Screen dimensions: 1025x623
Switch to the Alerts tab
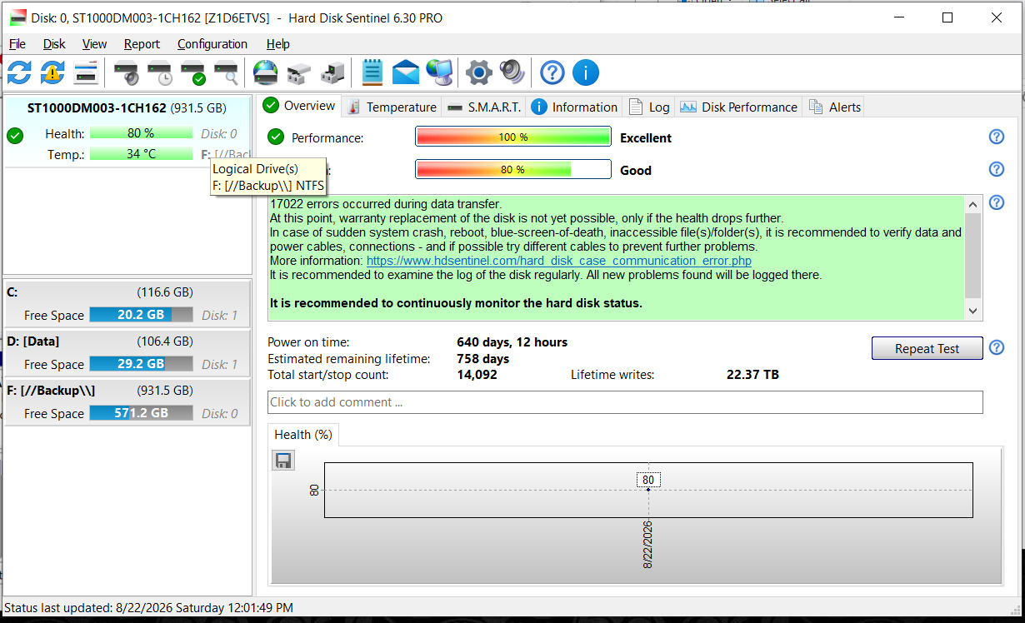[x=834, y=107]
